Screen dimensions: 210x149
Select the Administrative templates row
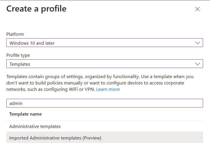[35, 126]
